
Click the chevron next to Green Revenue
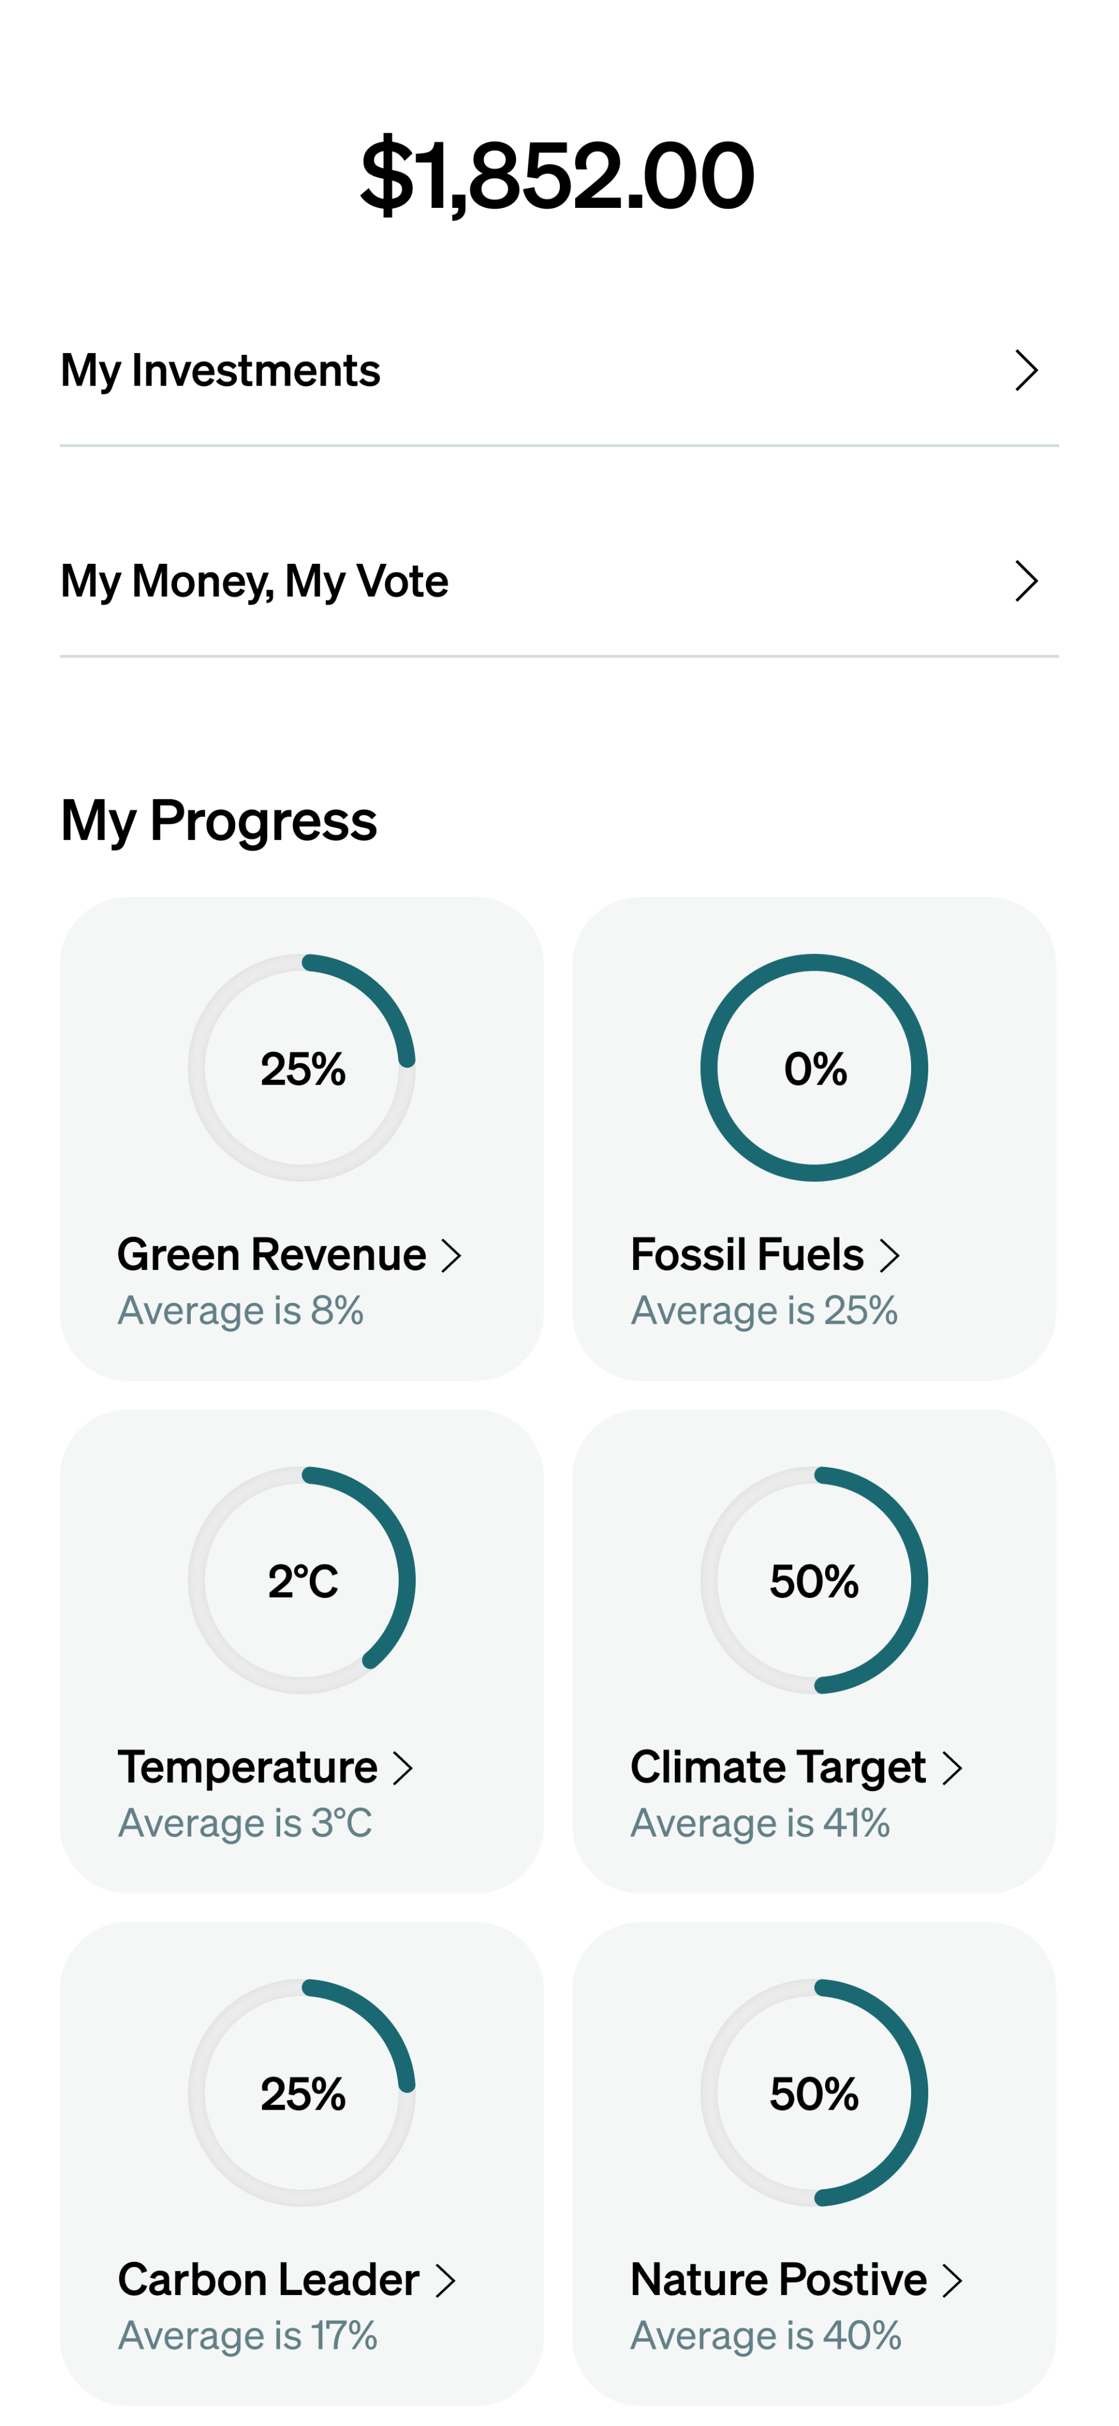coord(451,1256)
